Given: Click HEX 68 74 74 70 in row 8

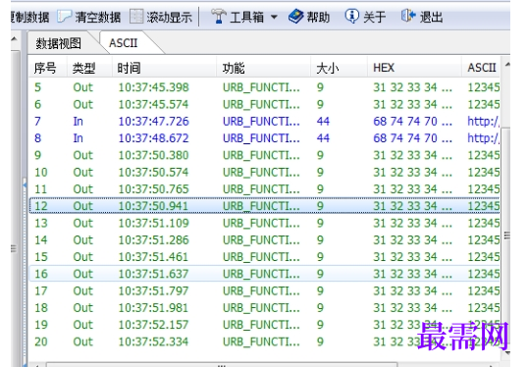Looking at the screenshot, I should (x=412, y=138).
